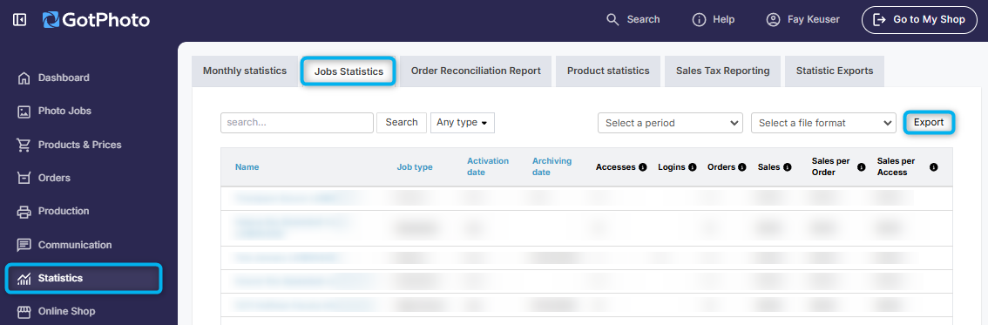Image resolution: width=988 pixels, height=325 pixels.
Task: Switch to Monthly statistics tab
Action: [x=245, y=71]
